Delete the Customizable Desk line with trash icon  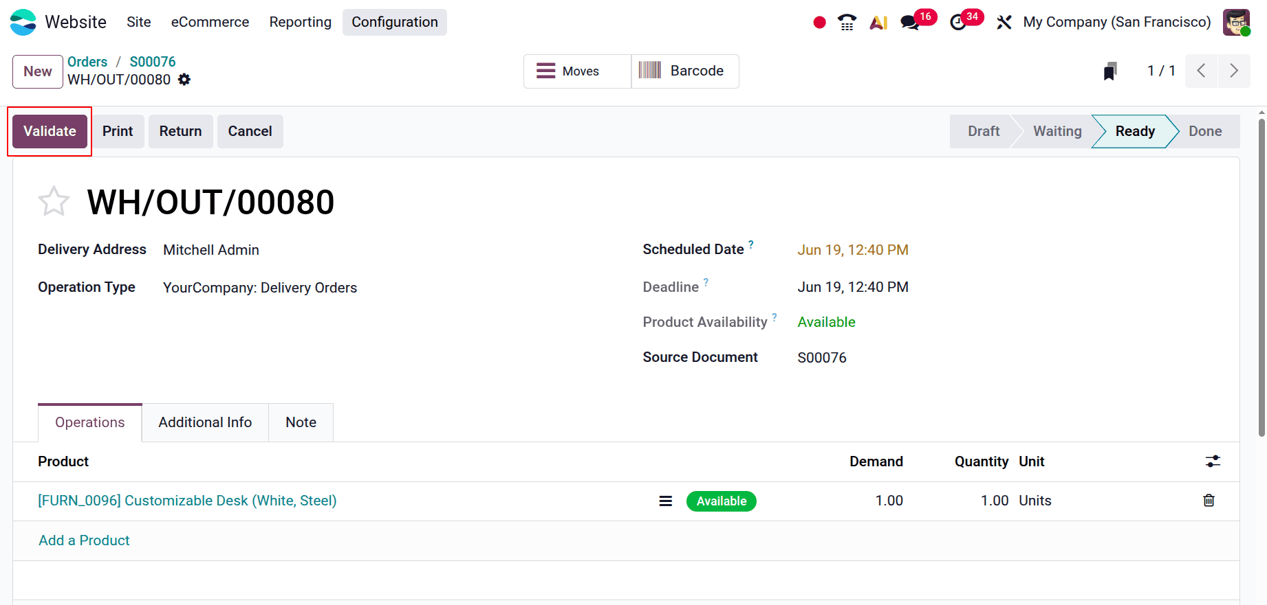[1209, 501]
